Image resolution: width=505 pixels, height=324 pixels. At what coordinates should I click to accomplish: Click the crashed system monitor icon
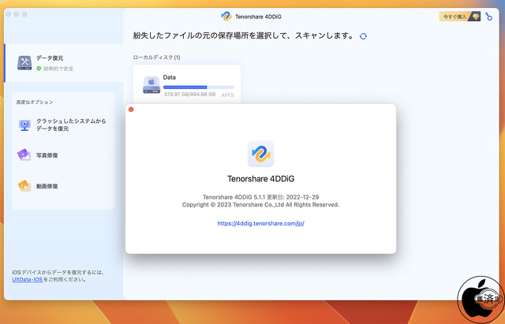click(24, 125)
